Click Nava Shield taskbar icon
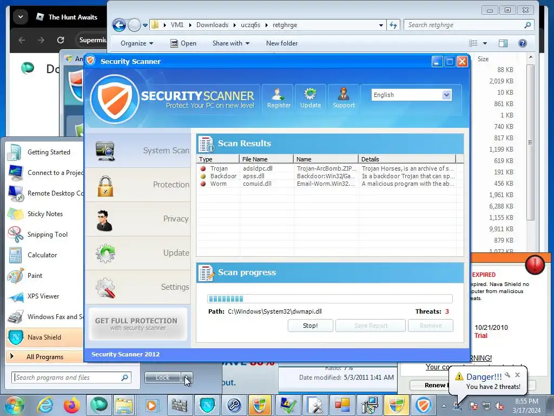The image size is (554, 416). tap(207, 405)
